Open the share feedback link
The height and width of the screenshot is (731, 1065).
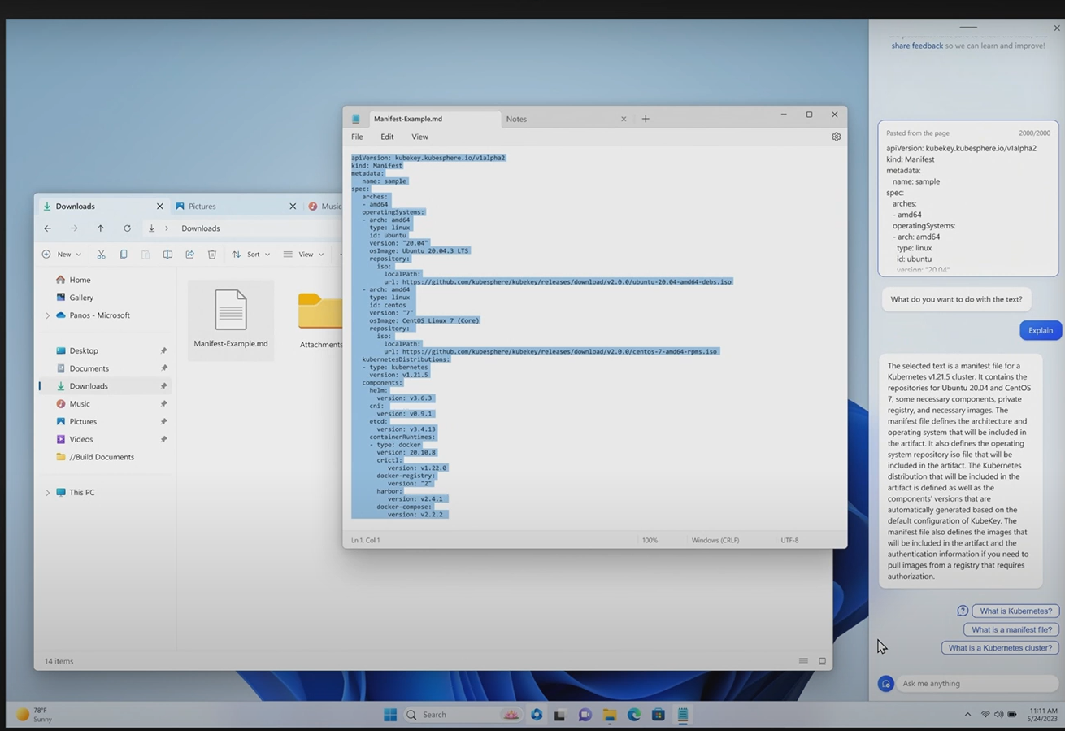pyautogui.click(x=916, y=46)
